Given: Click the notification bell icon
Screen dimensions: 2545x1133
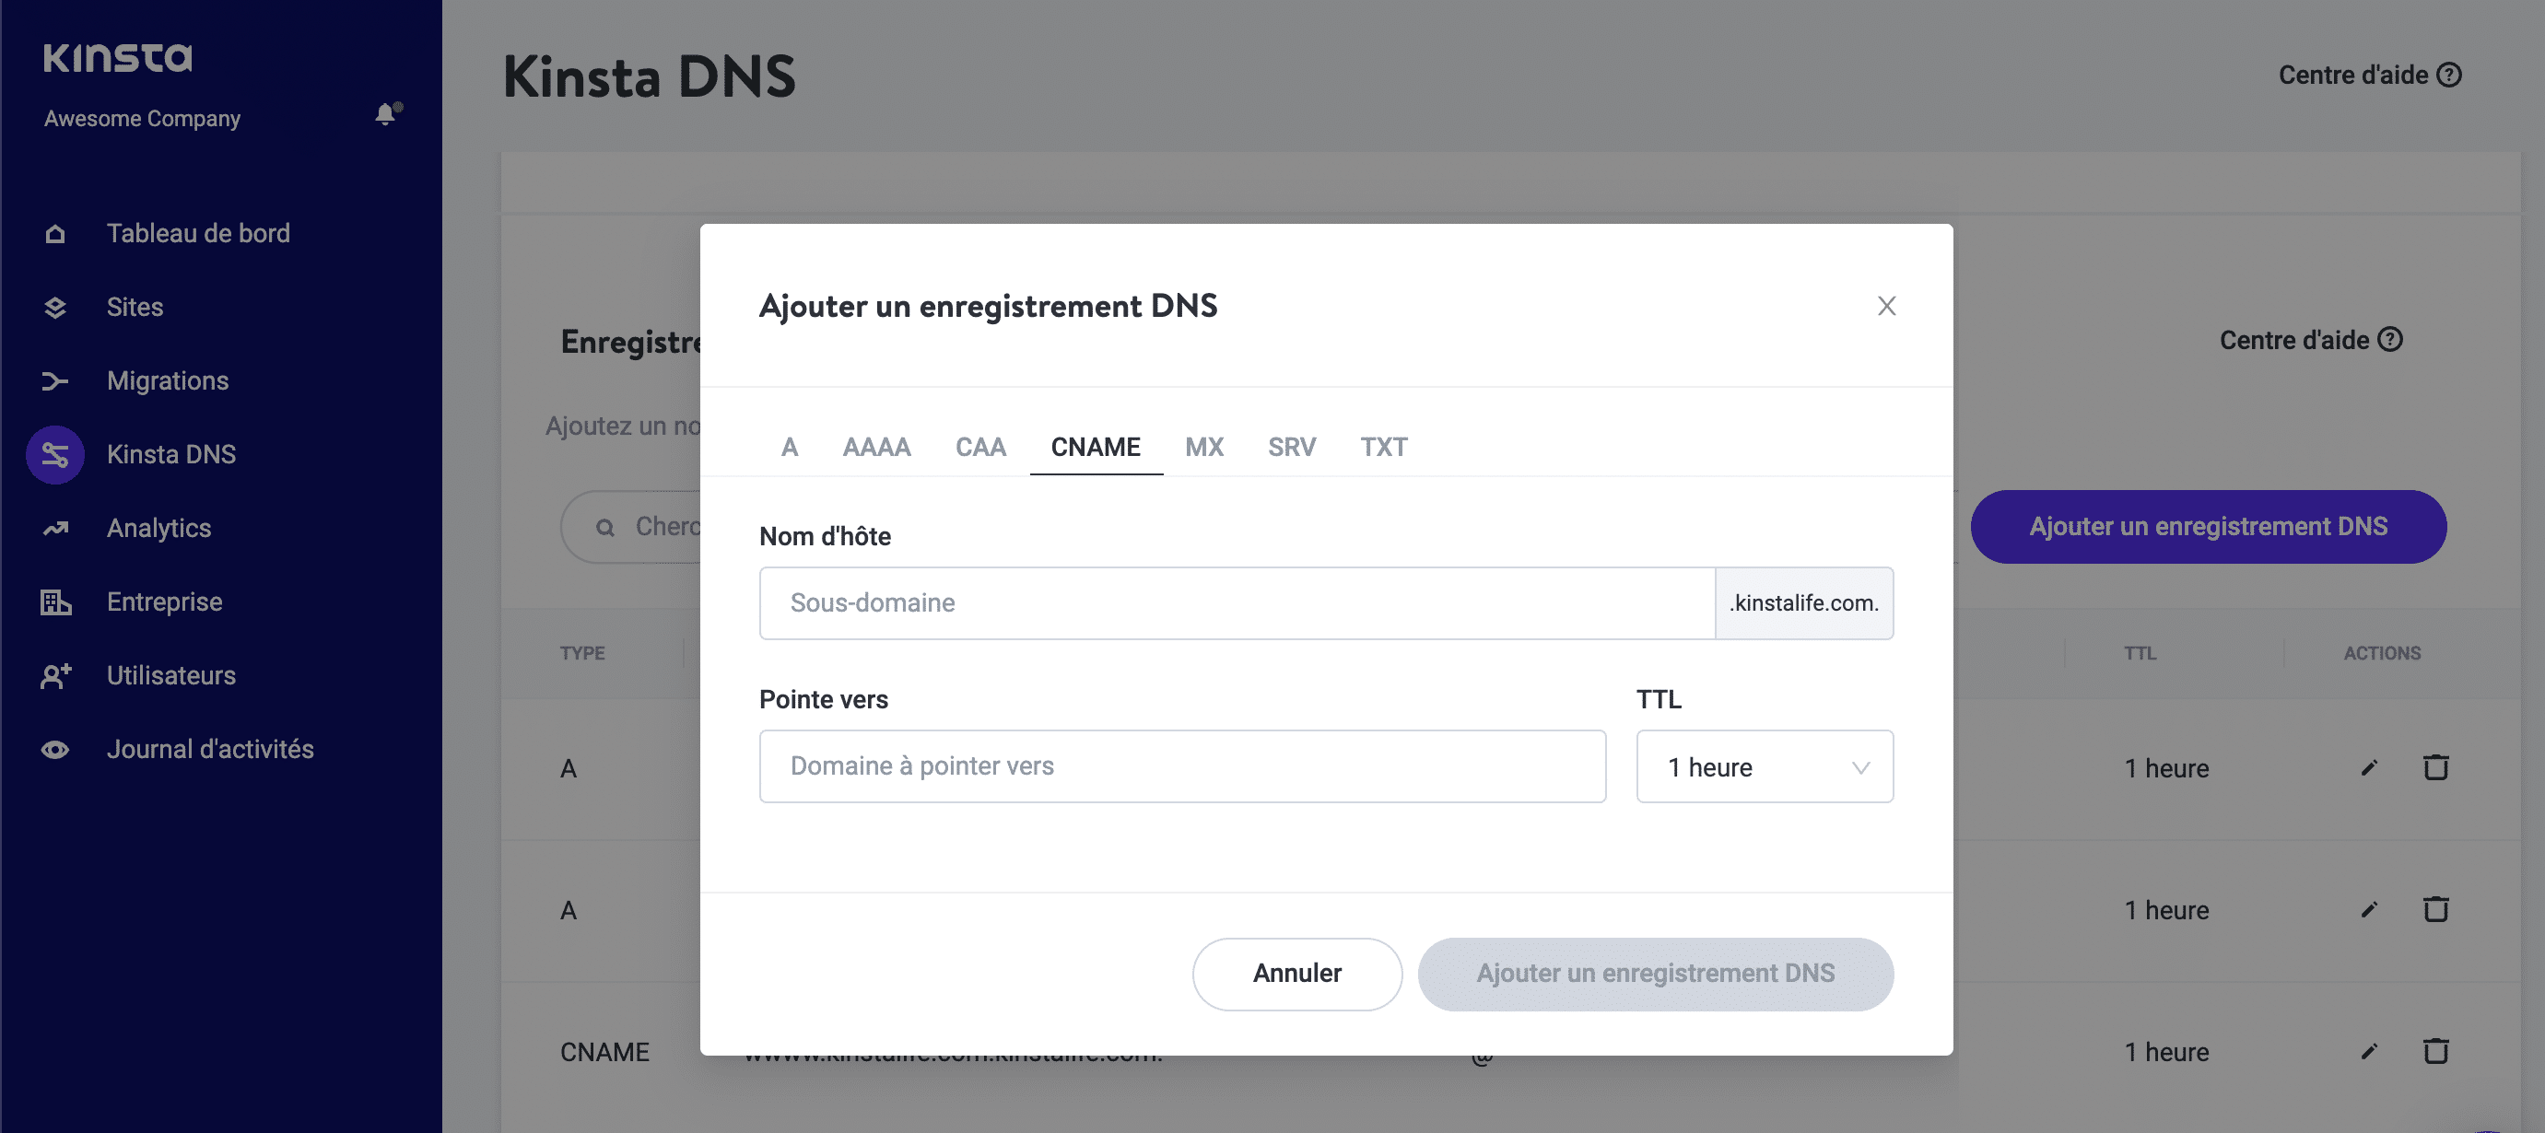Looking at the screenshot, I should 386,114.
